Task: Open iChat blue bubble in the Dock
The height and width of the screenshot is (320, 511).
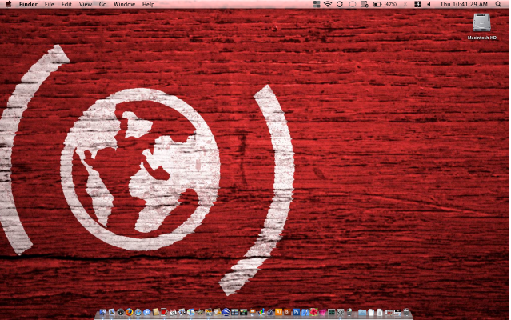Action: [146, 312]
